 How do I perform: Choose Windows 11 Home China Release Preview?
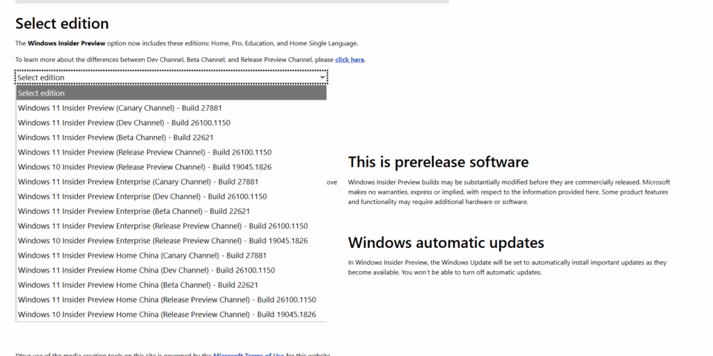[x=166, y=300]
